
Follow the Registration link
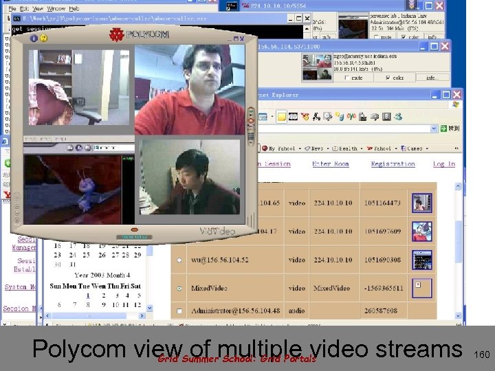coord(393,164)
